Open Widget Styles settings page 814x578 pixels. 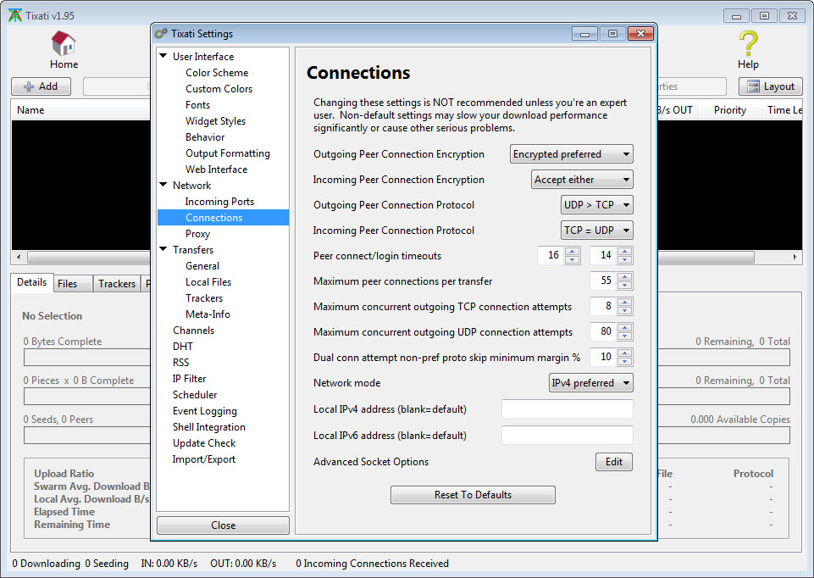(x=215, y=121)
